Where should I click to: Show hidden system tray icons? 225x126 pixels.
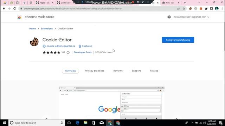[x=192, y=123]
